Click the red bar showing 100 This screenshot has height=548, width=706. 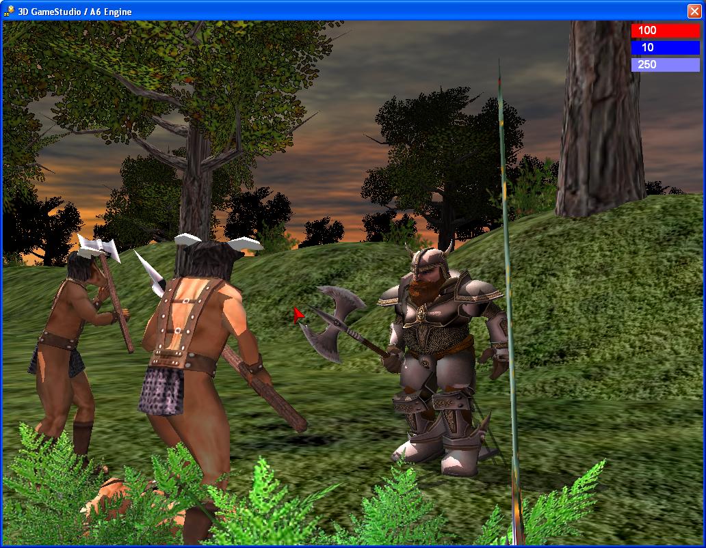666,30
